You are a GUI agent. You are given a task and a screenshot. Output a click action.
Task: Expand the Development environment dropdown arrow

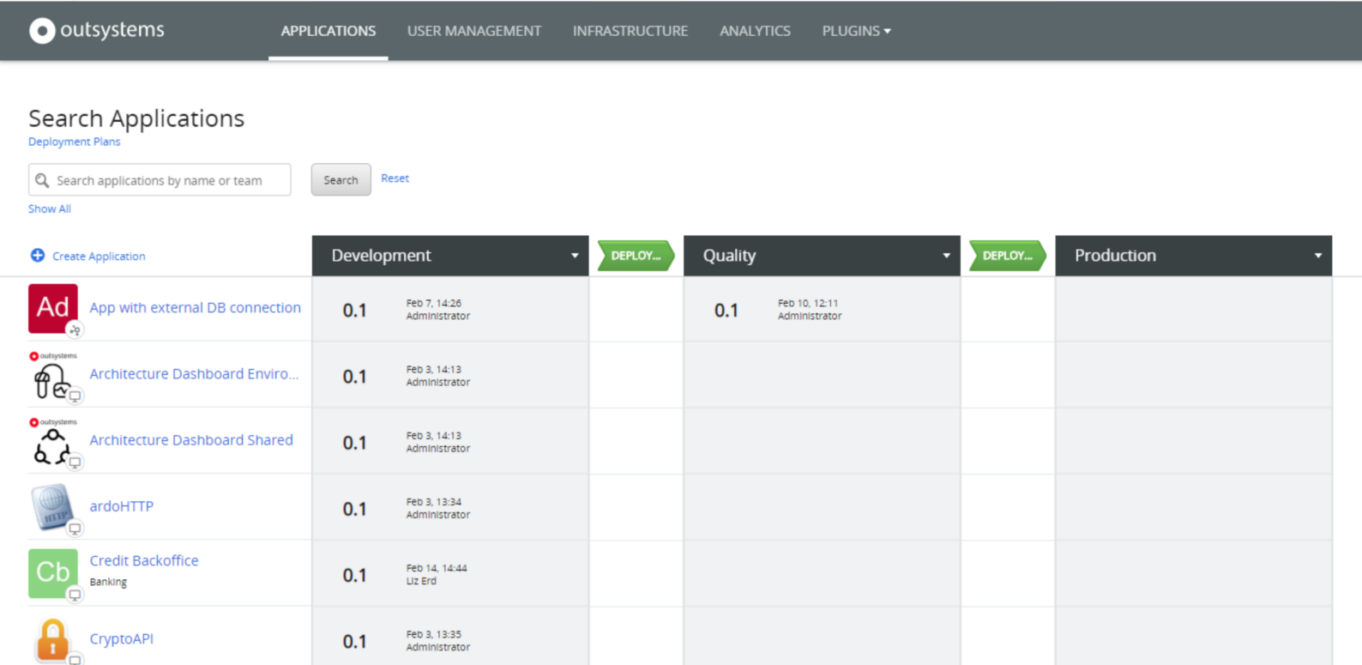coord(575,256)
